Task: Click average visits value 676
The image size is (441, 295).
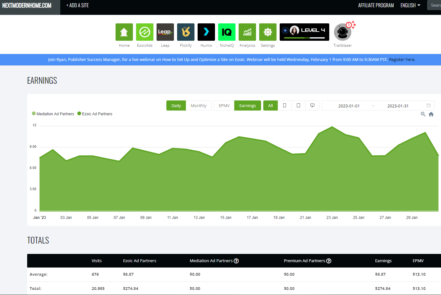Action: pos(95,274)
